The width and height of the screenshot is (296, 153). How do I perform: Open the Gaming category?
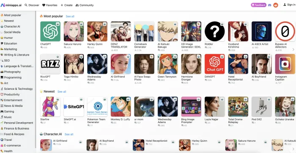pos(7,111)
